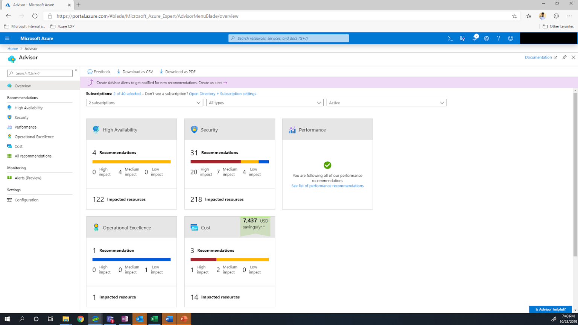Screen dimensions: 578x325
Task: Pin the Advisor blade to dashboard
Action: coord(564,57)
